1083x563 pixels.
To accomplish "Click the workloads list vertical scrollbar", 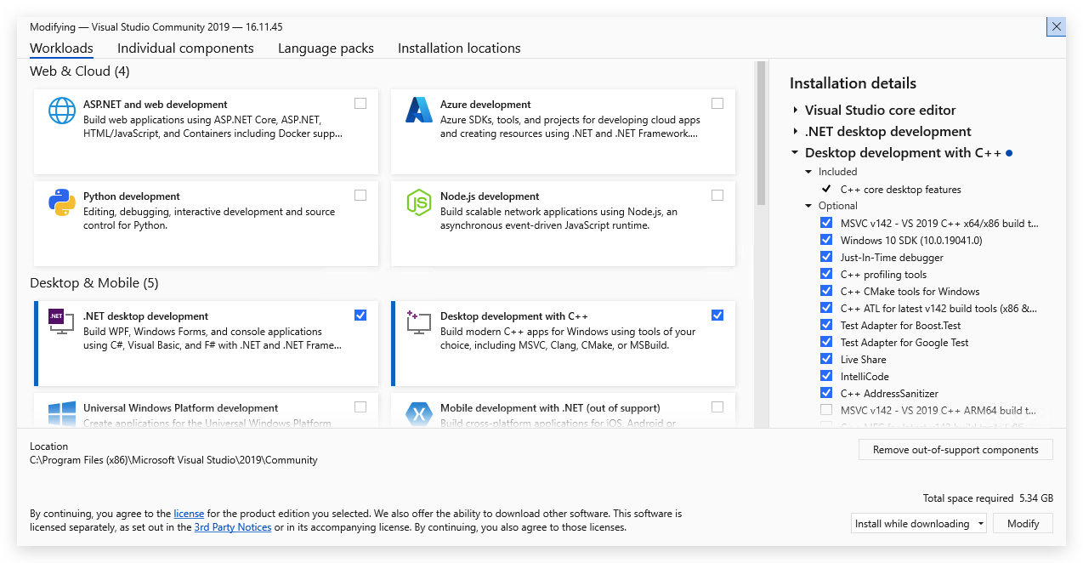I will (x=761, y=134).
